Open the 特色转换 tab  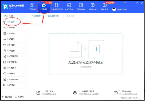tap(93, 7)
